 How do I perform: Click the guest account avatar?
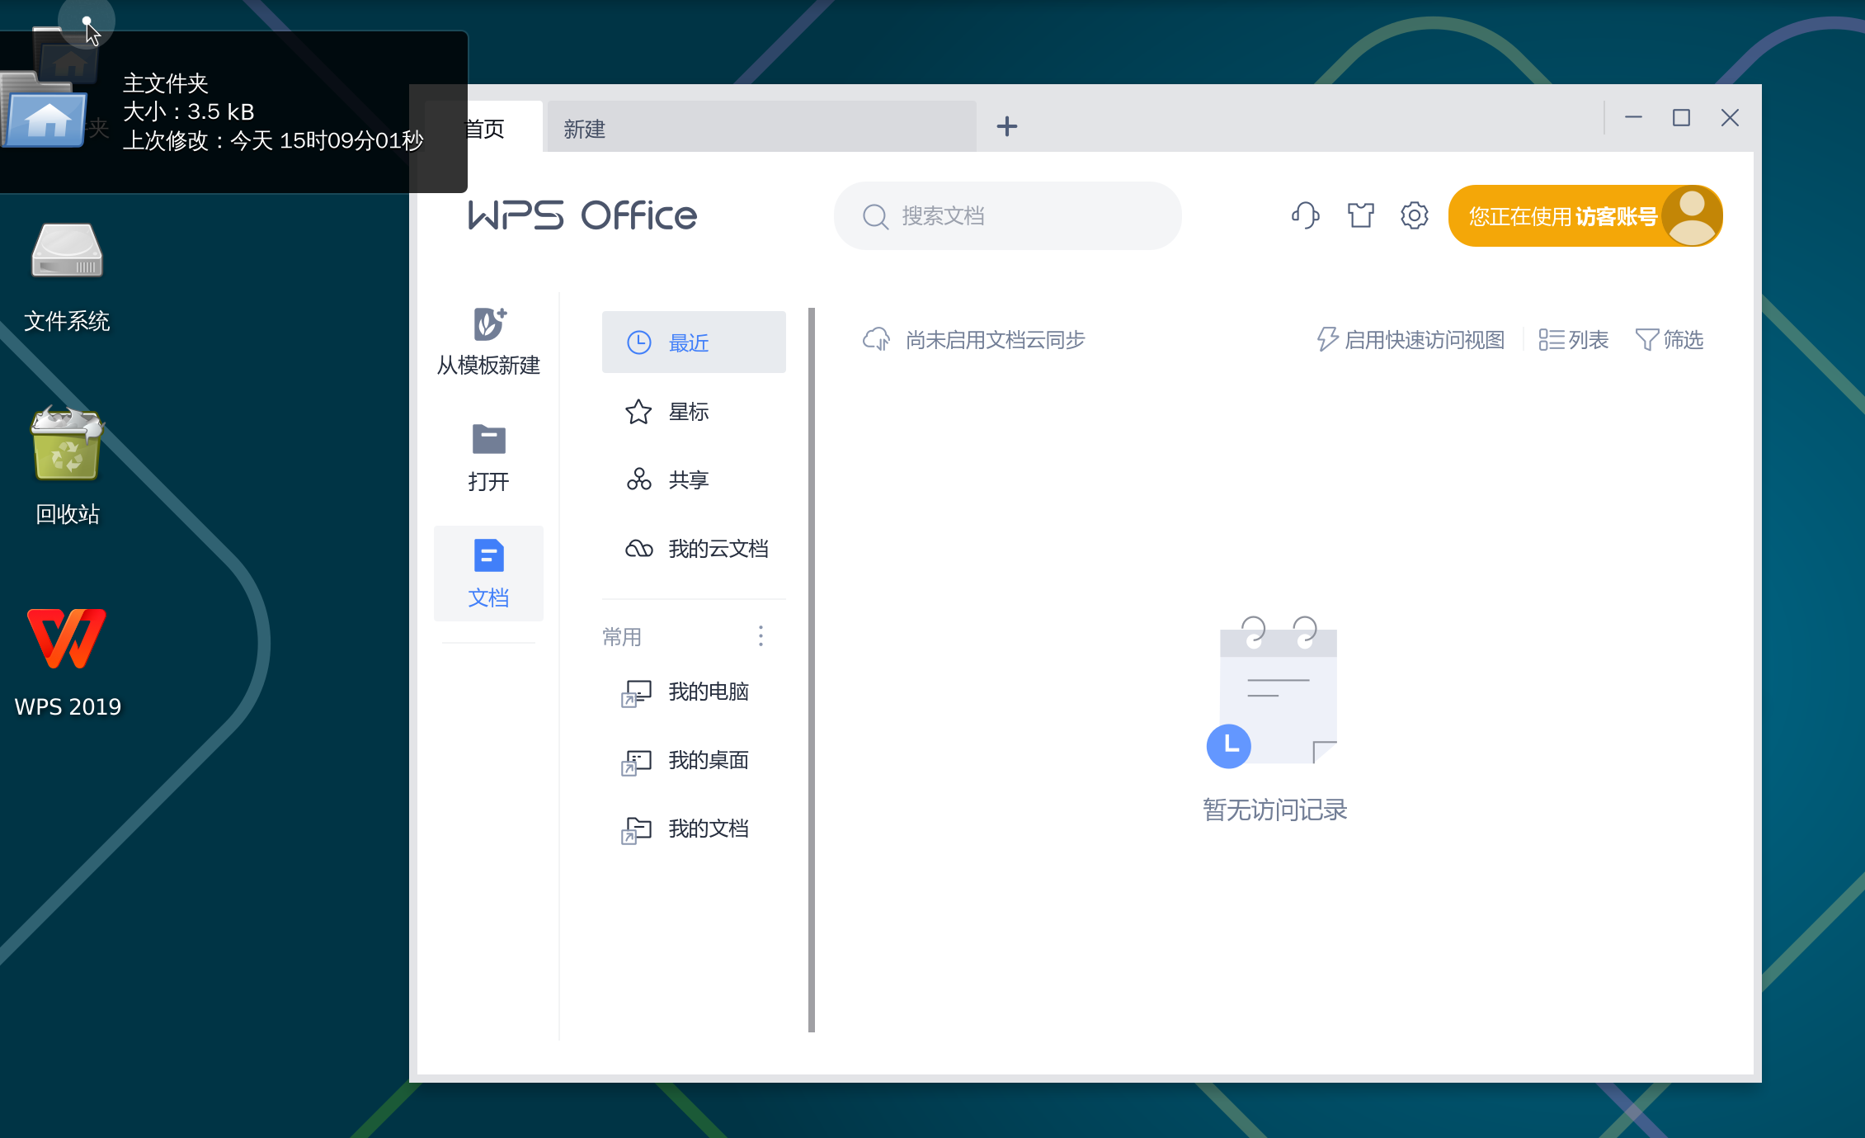1691,215
